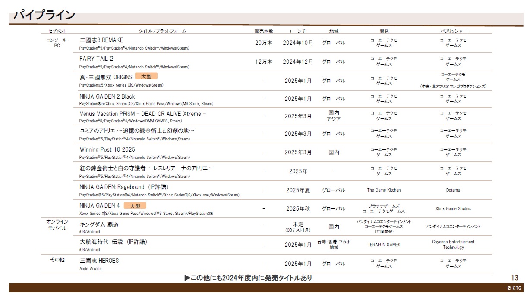Click the キングダム 覇道 title

click(99, 224)
